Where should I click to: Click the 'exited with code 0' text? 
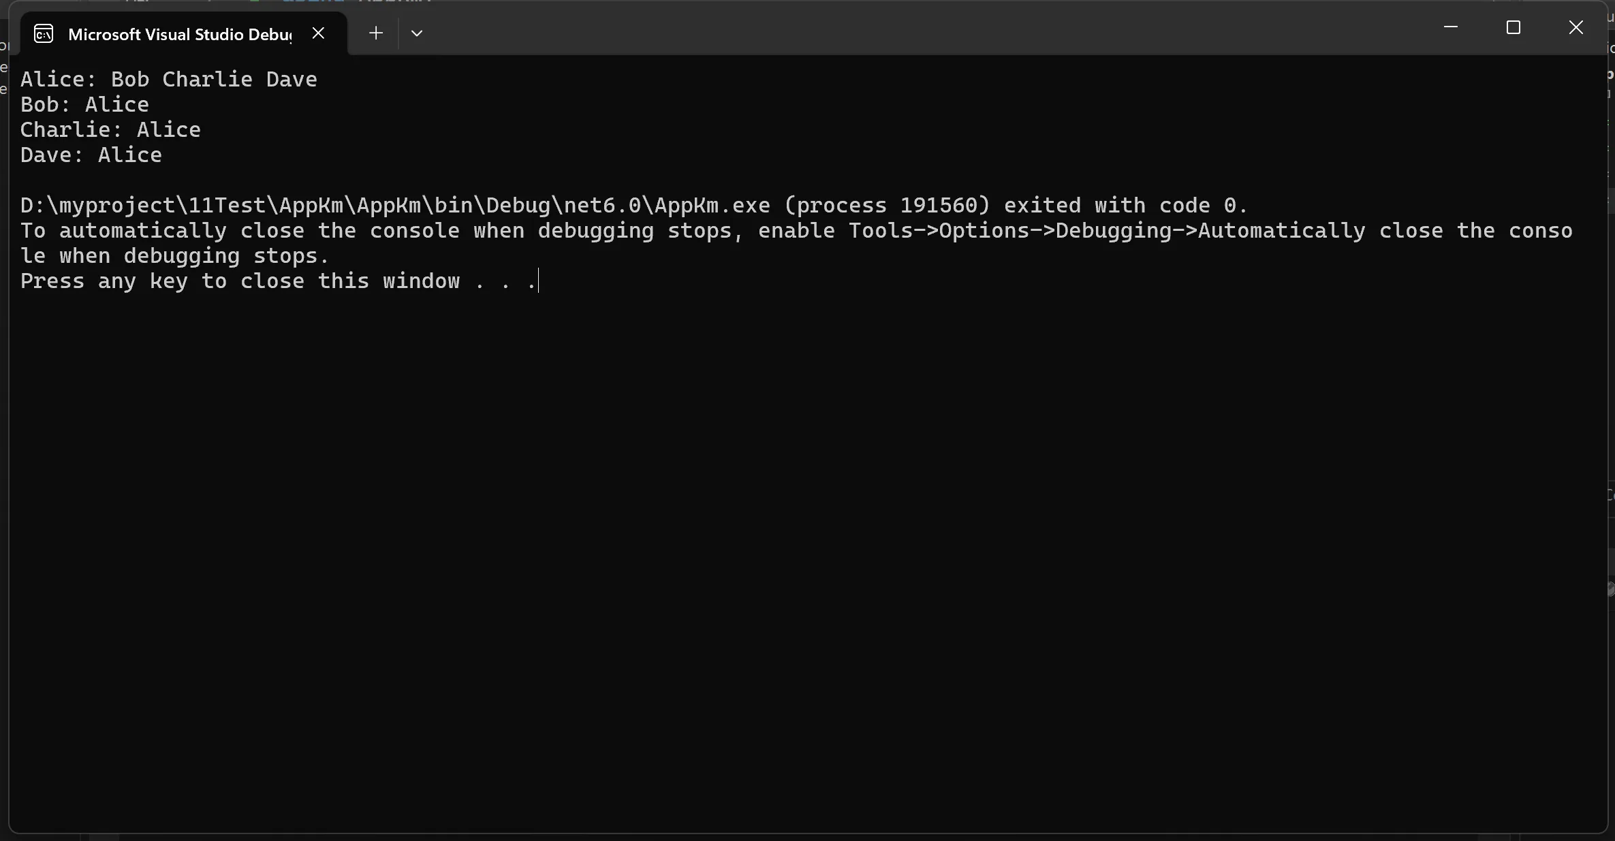tap(1125, 205)
